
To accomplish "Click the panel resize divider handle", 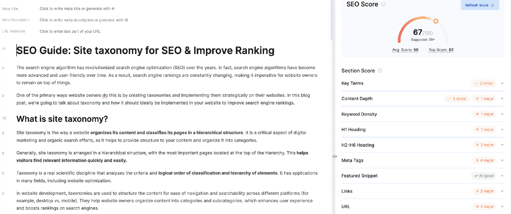I will coord(334,156).
